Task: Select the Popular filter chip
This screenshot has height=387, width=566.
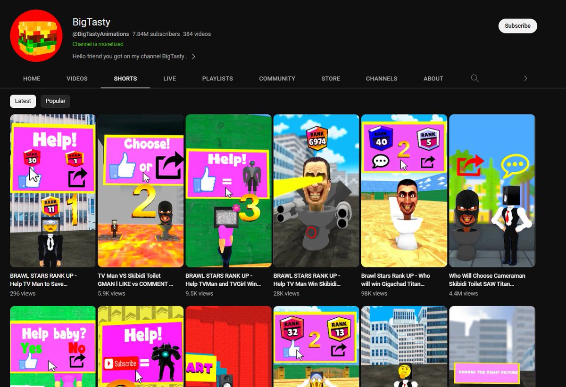Action: 55,101
